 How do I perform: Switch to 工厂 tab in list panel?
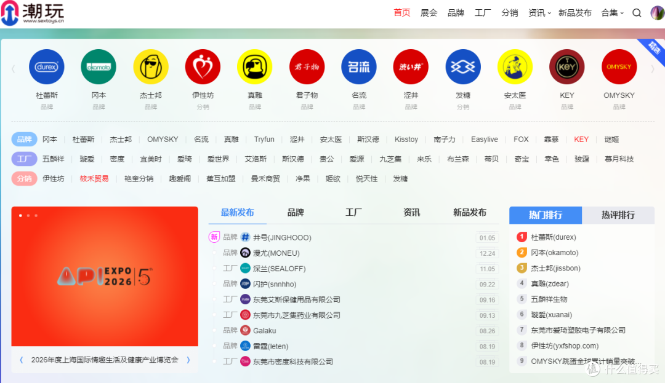pyautogui.click(x=353, y=213)
